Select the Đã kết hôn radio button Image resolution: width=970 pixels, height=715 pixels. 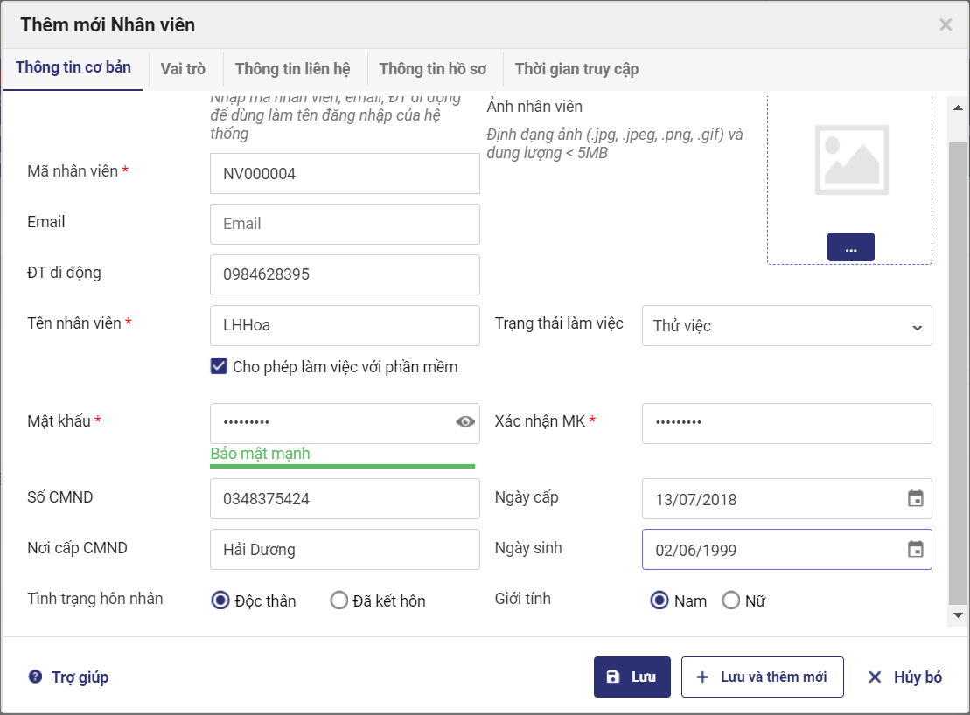[x=339, y=600]
